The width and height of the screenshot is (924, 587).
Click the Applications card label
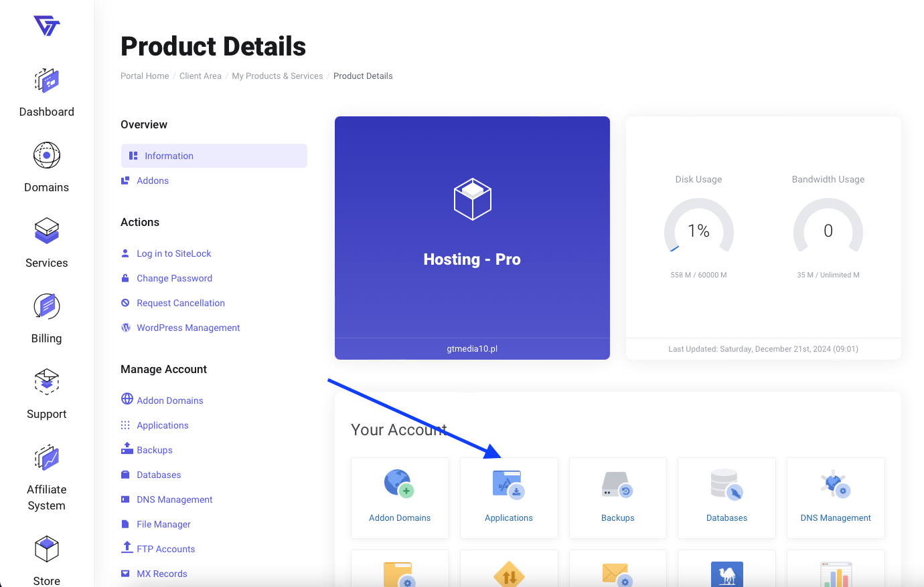coord(509,518)
